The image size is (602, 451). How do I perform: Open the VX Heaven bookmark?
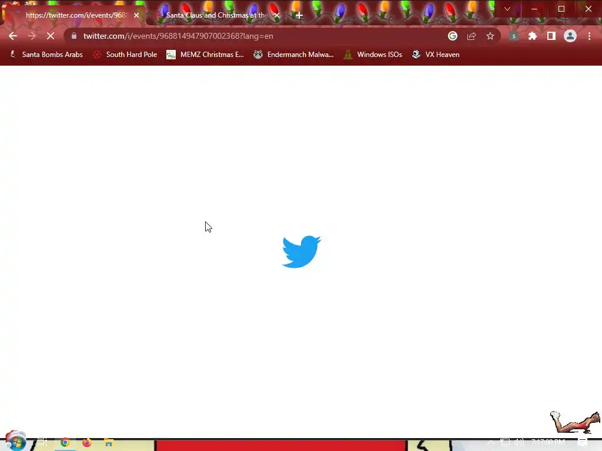pyautogui.click(x=436, y=55)
